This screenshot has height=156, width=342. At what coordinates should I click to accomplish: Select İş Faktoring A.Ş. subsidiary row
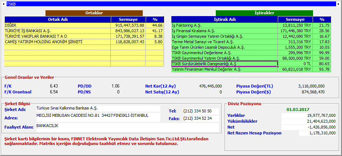[251, 25]
